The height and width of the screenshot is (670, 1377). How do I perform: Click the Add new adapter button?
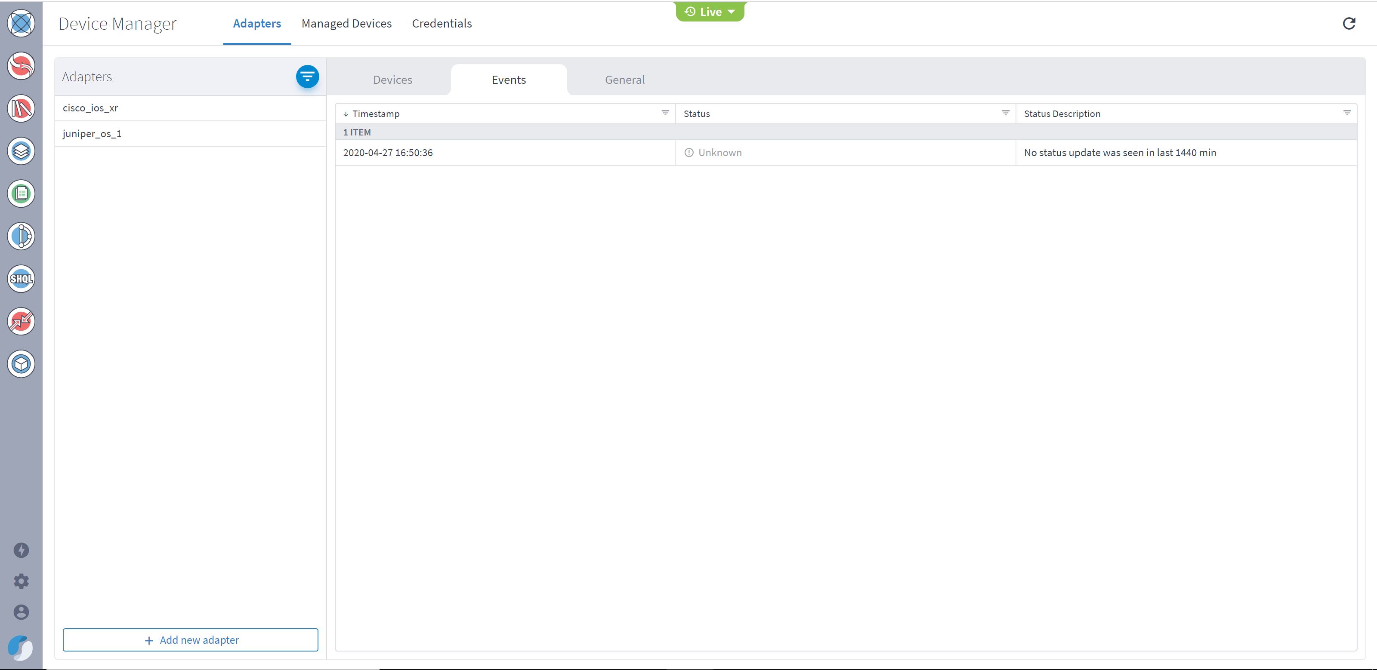point(190,639)
